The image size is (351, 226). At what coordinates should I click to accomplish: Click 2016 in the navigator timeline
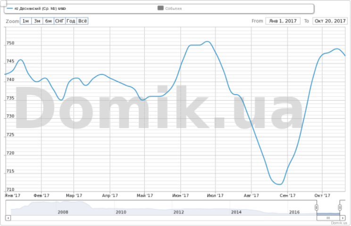pyautogui.click(x=294, y=212)
